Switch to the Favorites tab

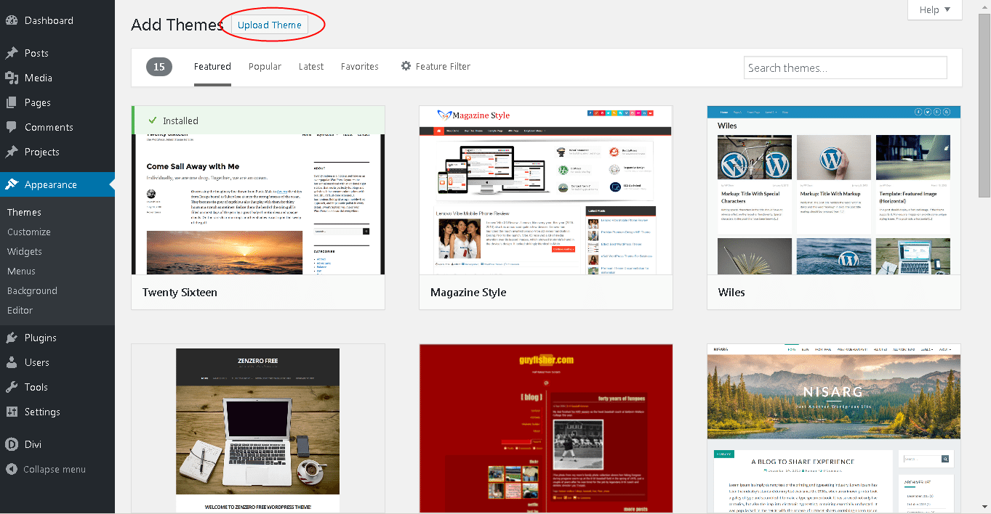pyautogui.click(x=360, y=67)
